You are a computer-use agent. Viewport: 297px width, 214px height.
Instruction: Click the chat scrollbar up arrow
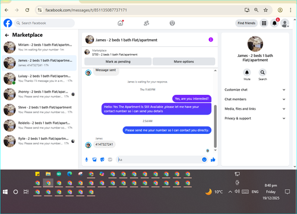pos(215,71)
